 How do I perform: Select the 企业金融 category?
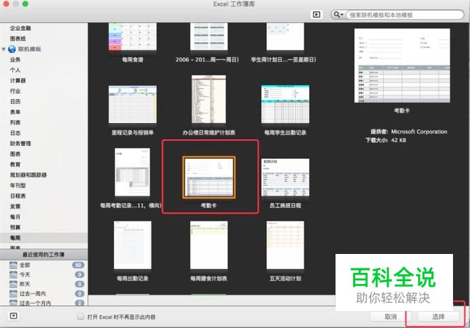tap(20, 29)
